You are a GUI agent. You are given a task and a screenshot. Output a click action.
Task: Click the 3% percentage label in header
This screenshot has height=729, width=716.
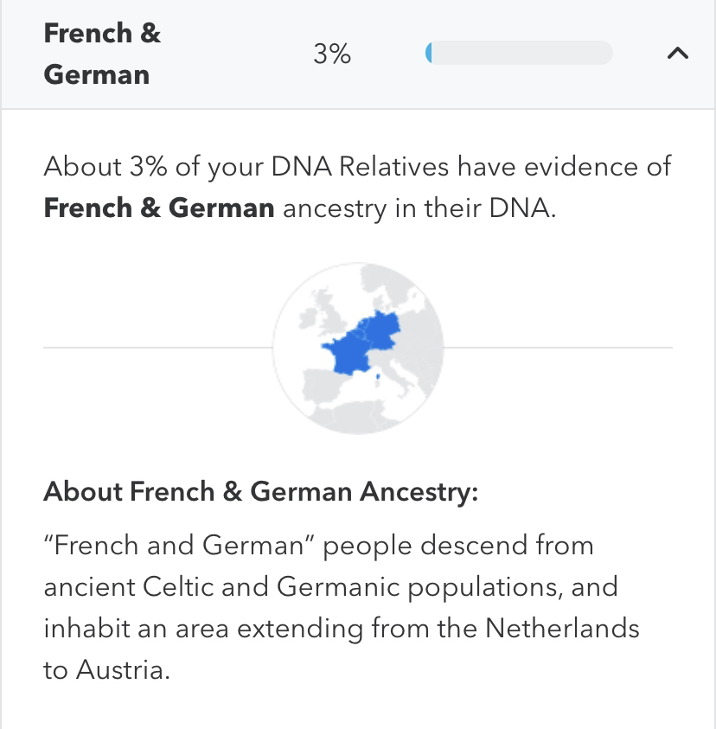(332, 54)
